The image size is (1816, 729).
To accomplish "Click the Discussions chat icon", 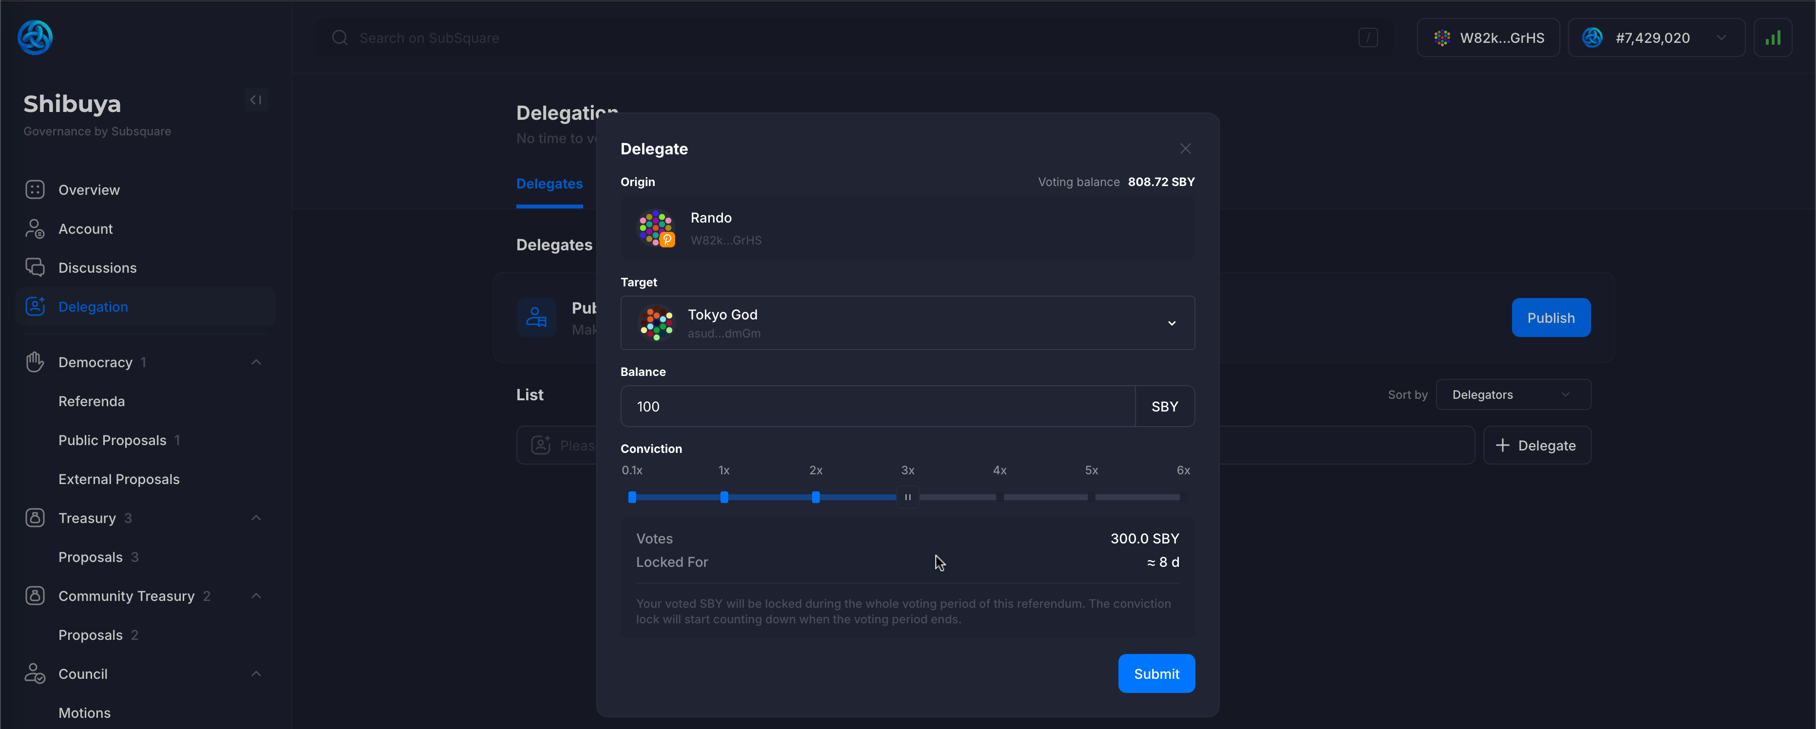I will pyautogui.click(x=35, y=267).
